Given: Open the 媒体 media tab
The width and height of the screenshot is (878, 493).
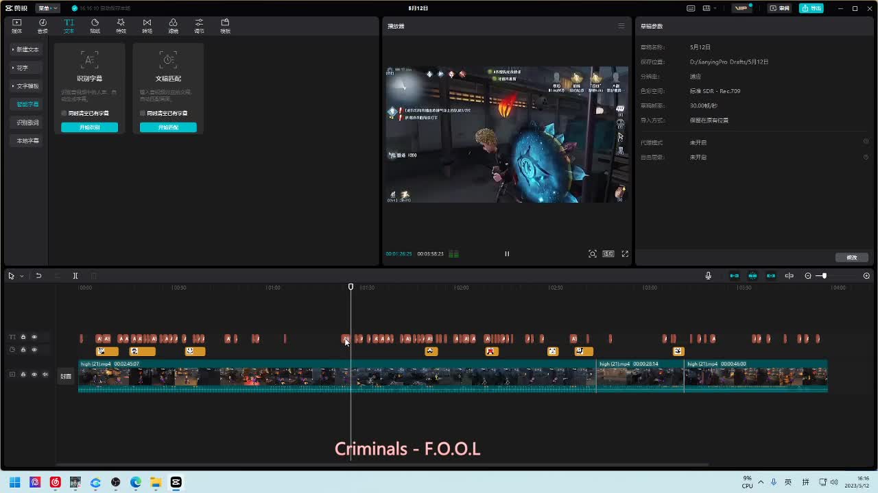Looking at the screenshot, I should click(x=16, y=26).
